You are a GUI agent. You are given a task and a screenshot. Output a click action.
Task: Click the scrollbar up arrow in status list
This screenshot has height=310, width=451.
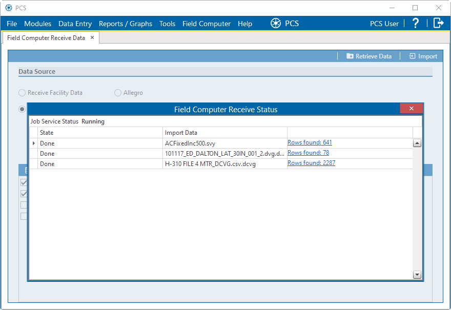417,143
